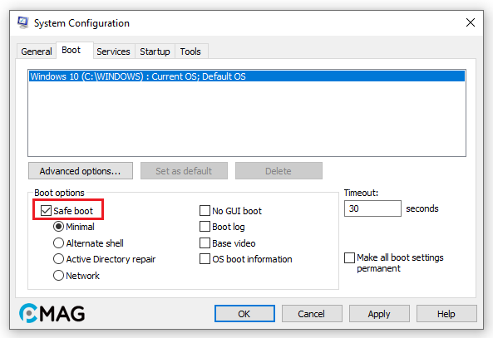Click the Apply button
The height and width of the screenshot is (338, 493).
[379, 314]
